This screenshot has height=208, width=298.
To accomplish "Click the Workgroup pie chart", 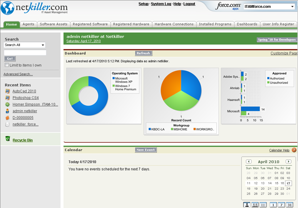I will click(181, 90).
